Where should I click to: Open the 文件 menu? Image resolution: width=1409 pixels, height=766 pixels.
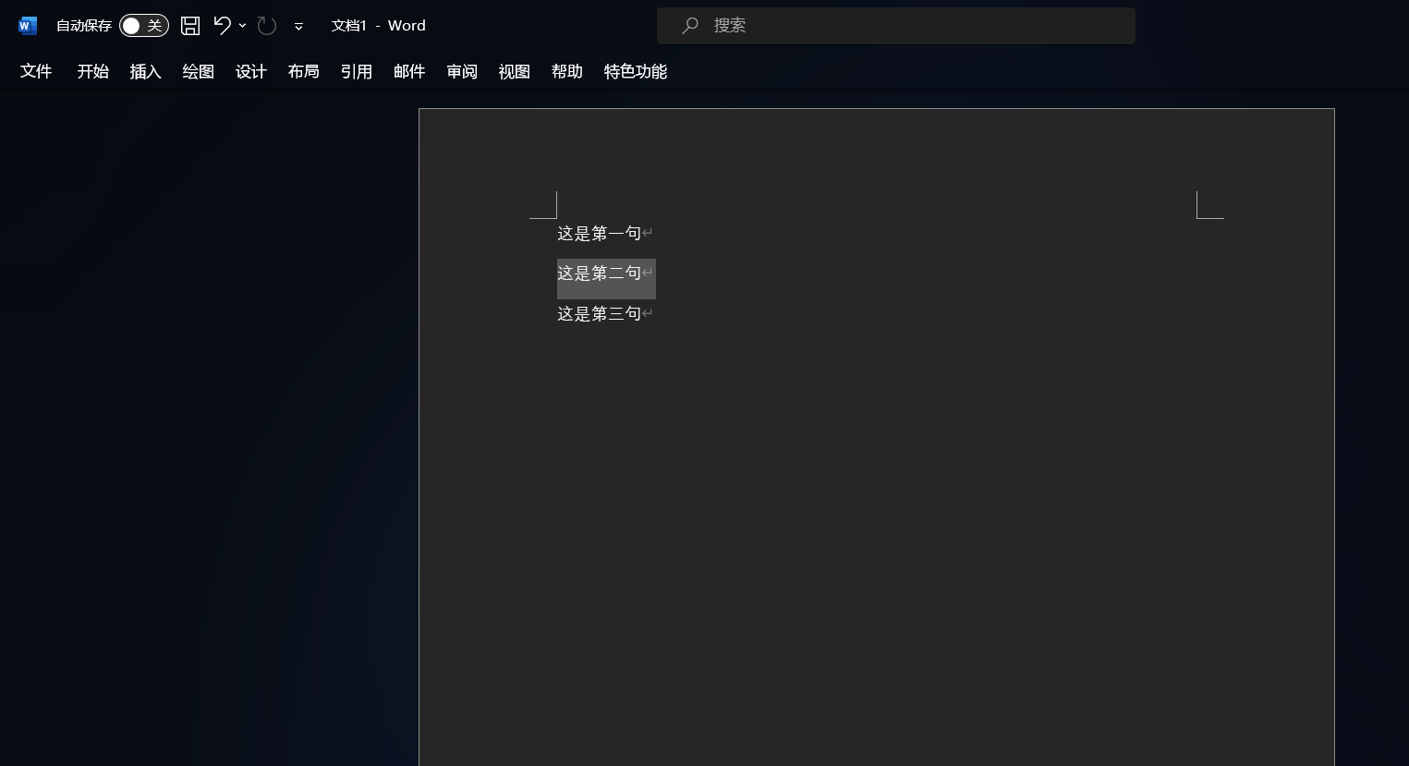(x=36, y=72)
